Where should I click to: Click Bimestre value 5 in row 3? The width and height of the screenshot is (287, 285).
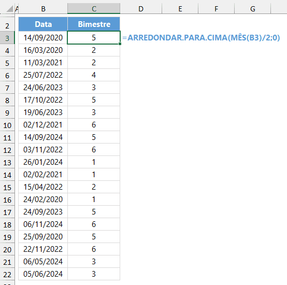point(94,38)
